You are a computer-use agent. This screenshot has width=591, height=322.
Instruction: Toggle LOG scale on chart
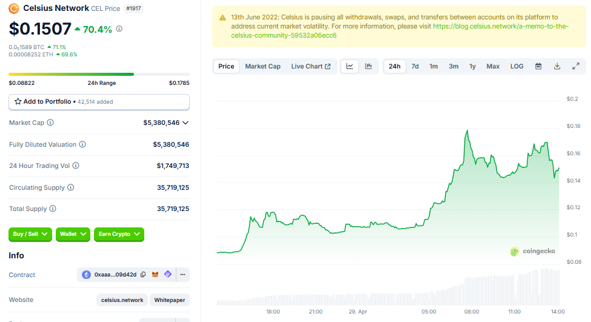coord(516,66)
